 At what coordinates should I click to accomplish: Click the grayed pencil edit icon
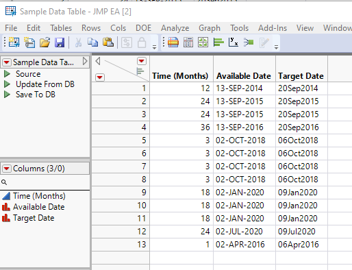[264, 42]
